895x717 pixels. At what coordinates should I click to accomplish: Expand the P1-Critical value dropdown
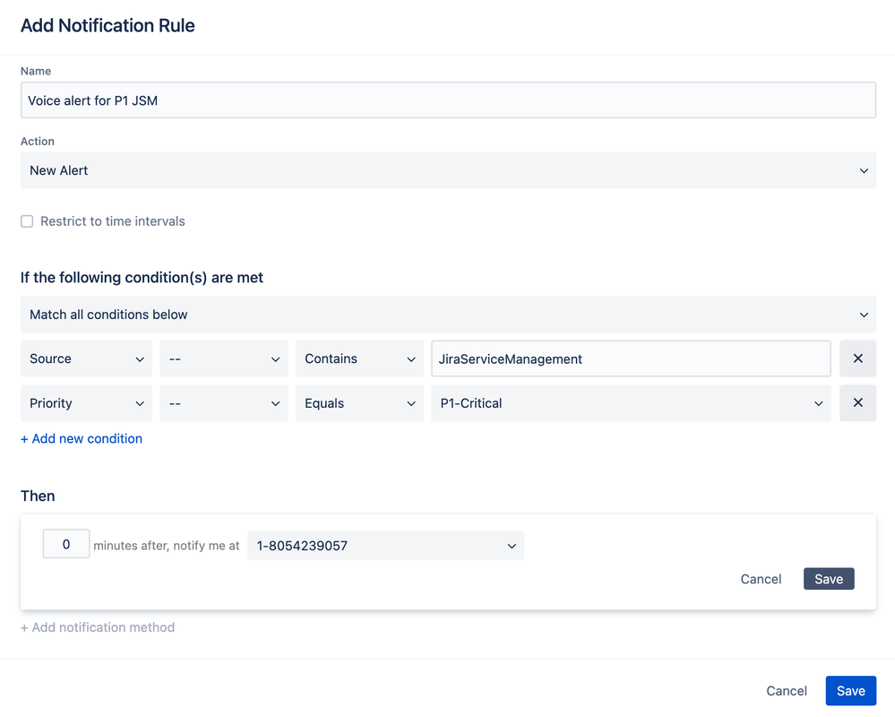[x=631, y=403]
